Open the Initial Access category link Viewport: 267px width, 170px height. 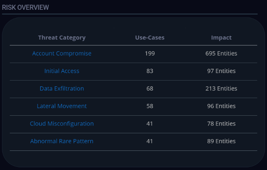click(x=62, y=71)
